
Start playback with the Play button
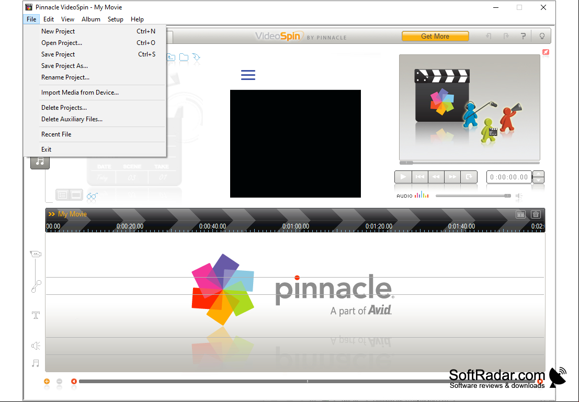pos(403,177)
